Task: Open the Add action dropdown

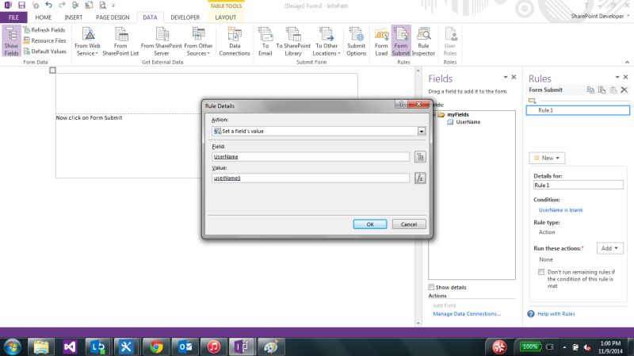Action: pos(609,248)
